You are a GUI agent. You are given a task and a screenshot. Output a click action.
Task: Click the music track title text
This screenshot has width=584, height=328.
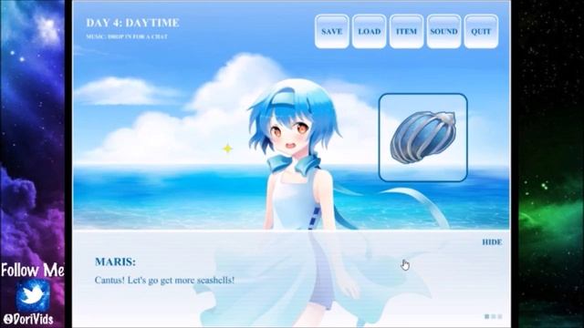point(127,36)
